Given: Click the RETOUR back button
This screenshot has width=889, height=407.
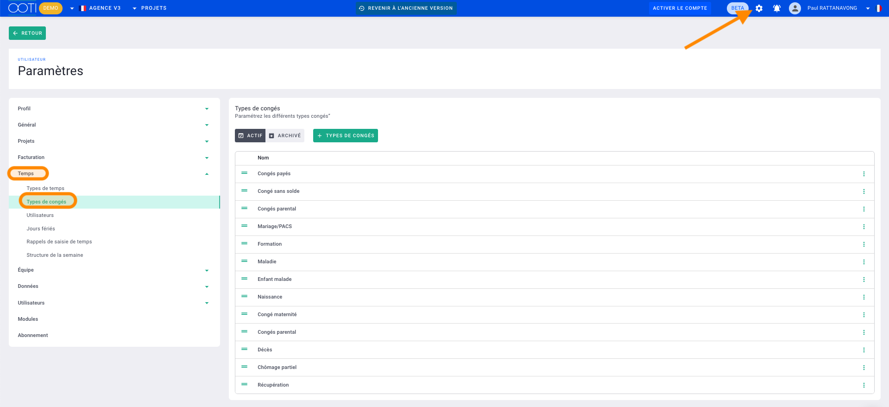Looking at the screenshot, I should coord(27,33).
